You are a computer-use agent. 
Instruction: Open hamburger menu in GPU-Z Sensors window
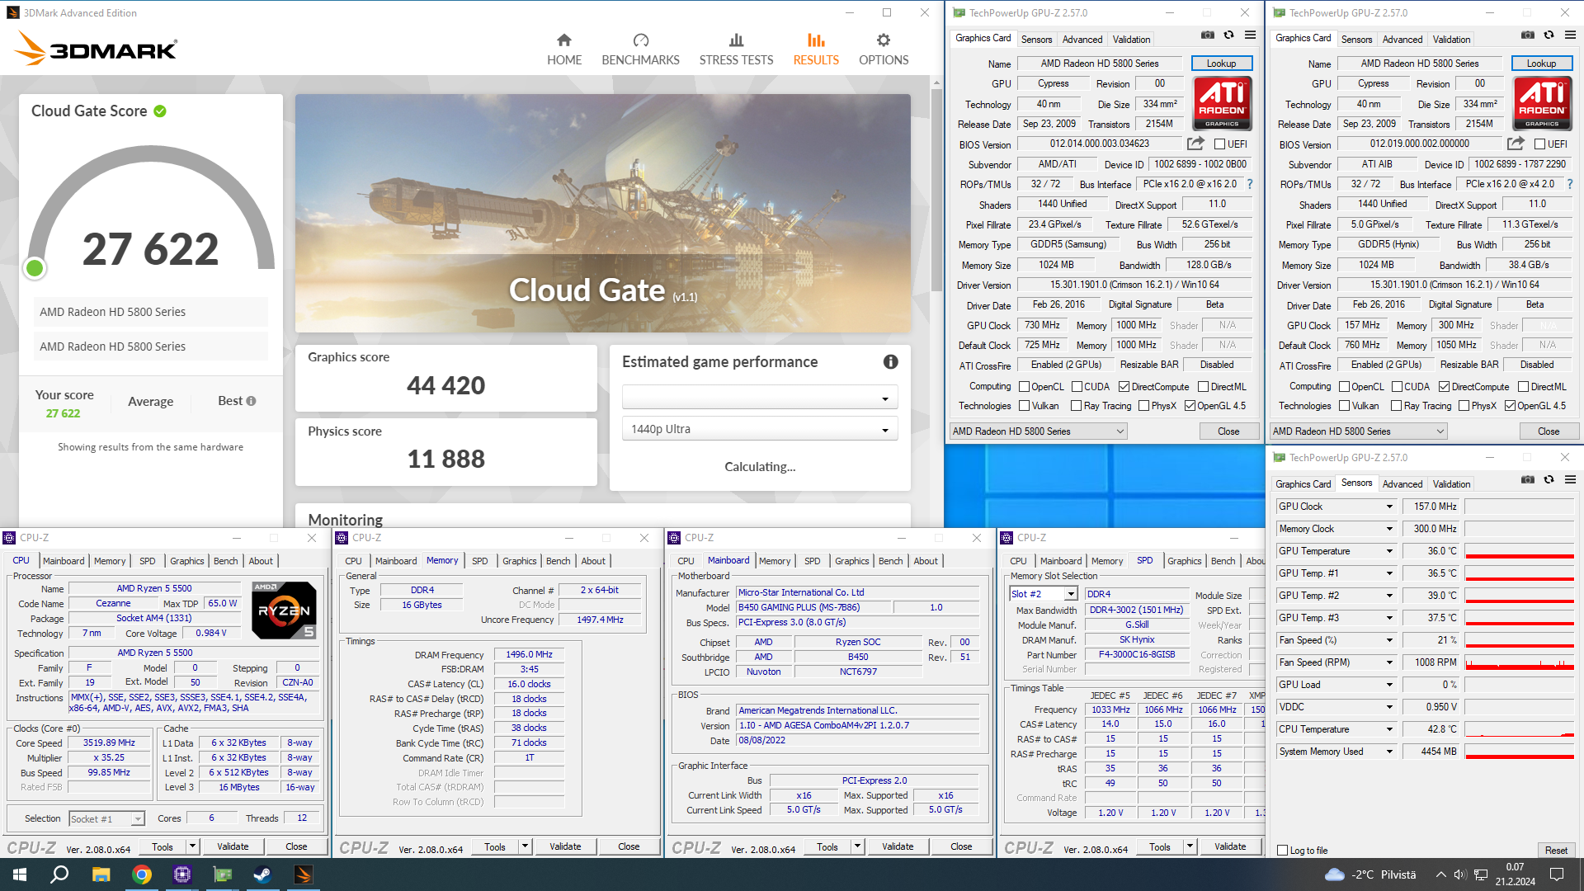(x=1570, y=480)
